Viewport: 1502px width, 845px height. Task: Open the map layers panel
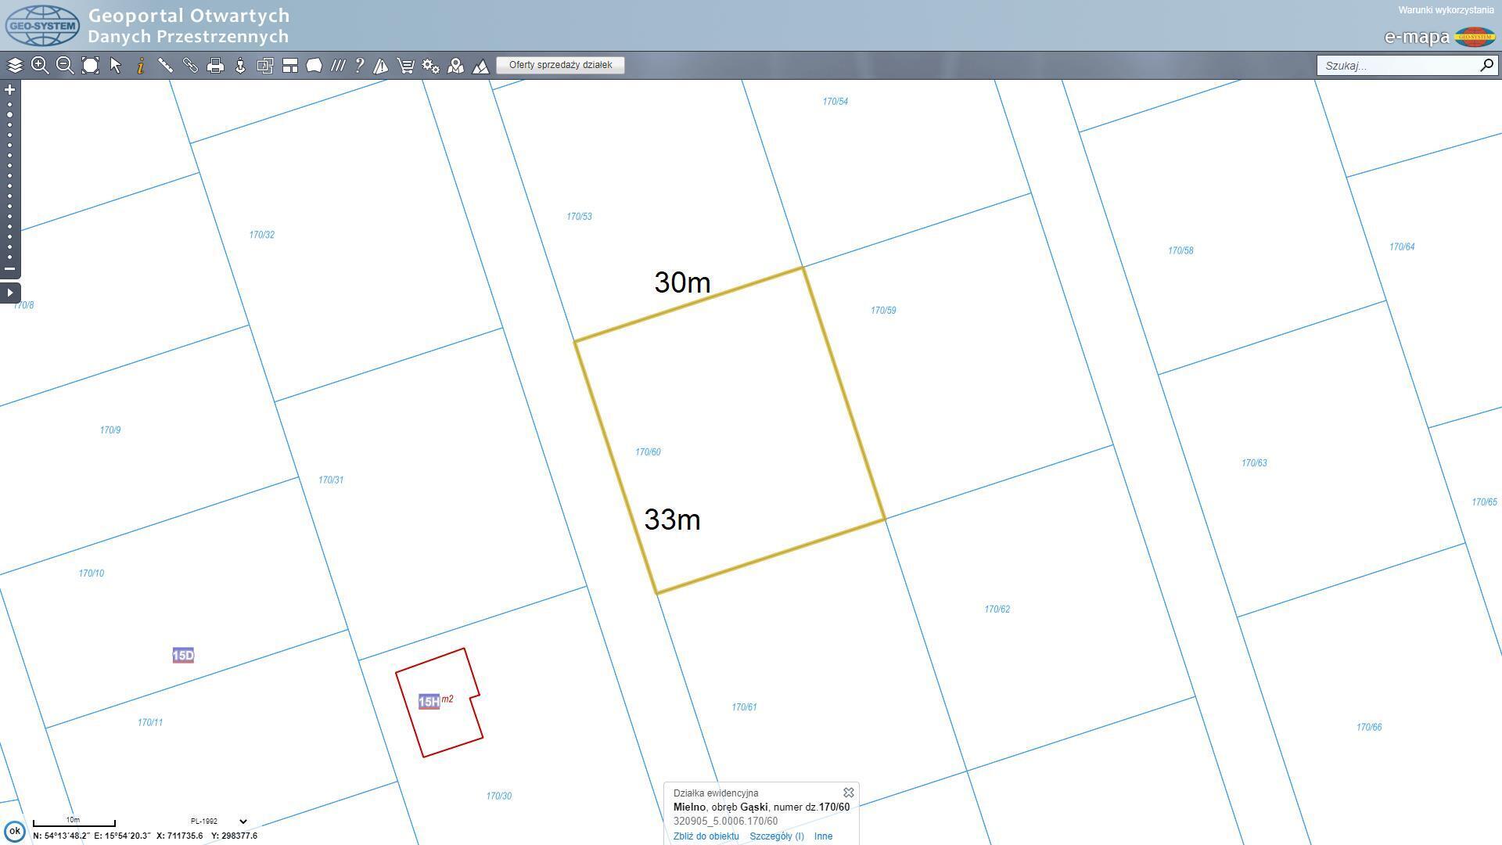pos(15,66)
